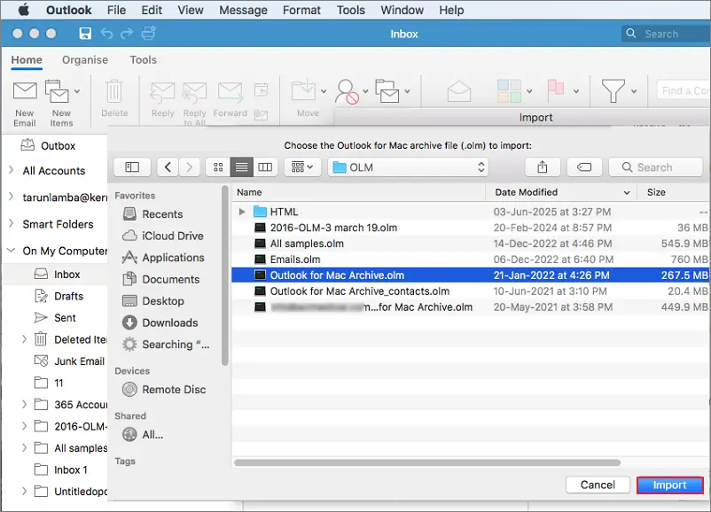This screenshot has height=512, width=711.
Task: Click the Filter funnel icon
Action: coord(613,91)
